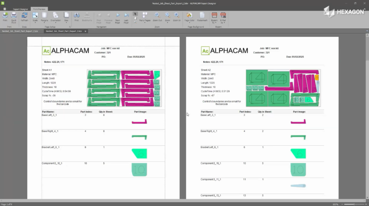The image size is (369, 206).
Task: Open the Many Pages layout dropdown
Action: (145, 17)
